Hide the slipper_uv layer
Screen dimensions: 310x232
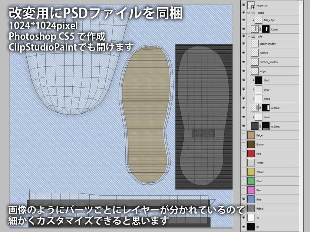[243, 5]
